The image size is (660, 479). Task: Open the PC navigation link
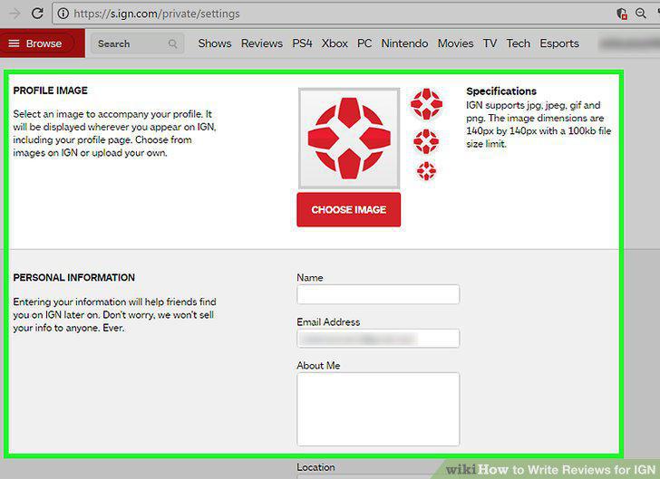pos(364,43)
